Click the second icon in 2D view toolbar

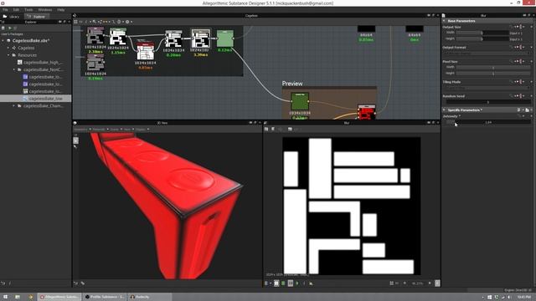pyautogui.click(x=273, y=129)
